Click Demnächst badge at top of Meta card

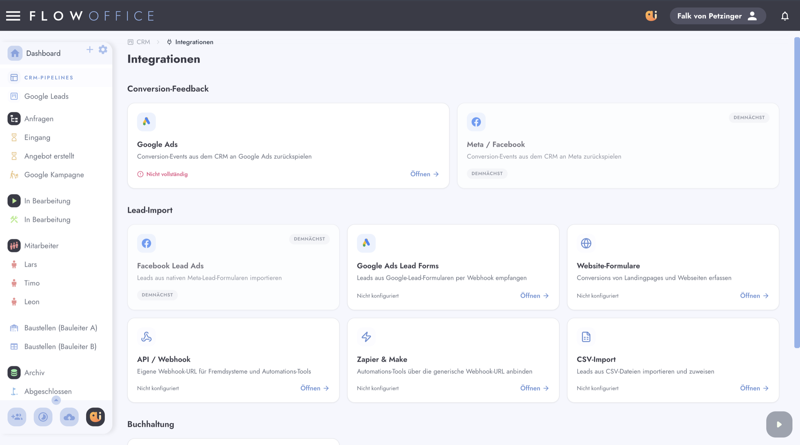[749, 117]
